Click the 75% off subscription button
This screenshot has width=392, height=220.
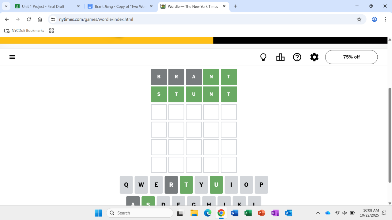(x=351, y=57)
